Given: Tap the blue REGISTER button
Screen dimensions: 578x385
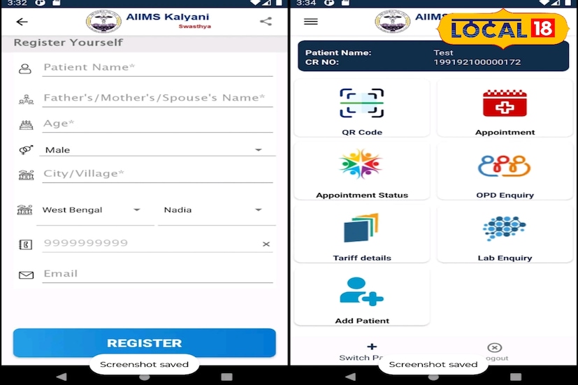Looking at the screenshot, I should pos(144,342).
